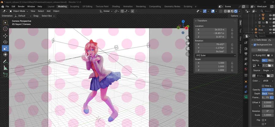Screen dimensions: 275x127
Task: Open the View Layer properties tab icon
Action: pyautogui.click(x=246, y=59)
